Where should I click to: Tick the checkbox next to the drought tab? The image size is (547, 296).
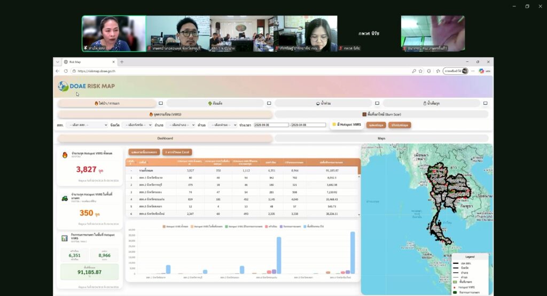click(269, 103)
